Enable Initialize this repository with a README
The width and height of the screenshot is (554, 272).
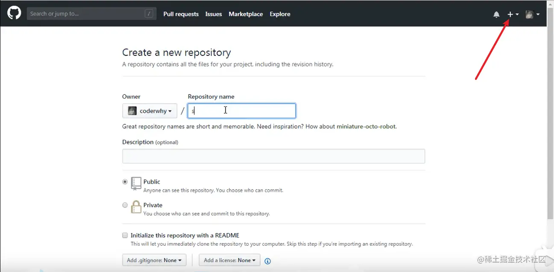click(x=125, y=235)
